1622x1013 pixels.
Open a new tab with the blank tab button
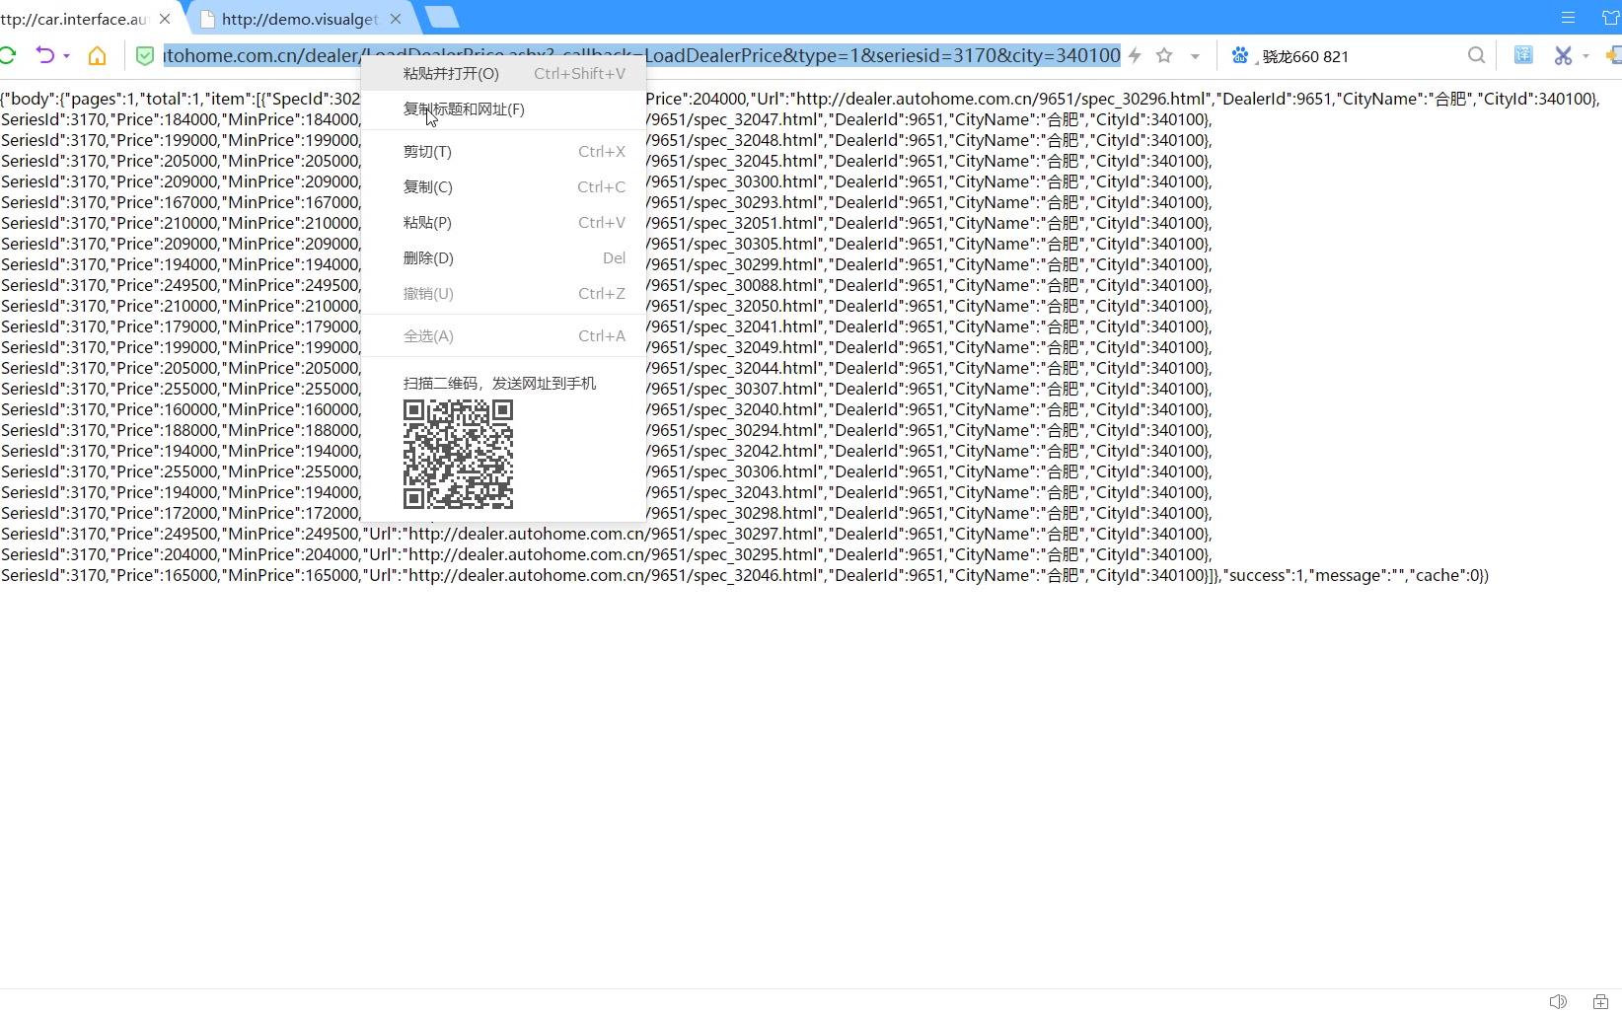pyautogui.click(x=442, y=18)
